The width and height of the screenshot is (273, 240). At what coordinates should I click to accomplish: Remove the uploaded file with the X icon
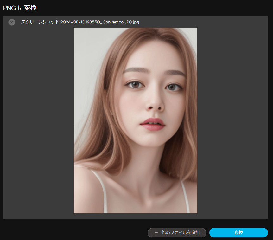12,22
